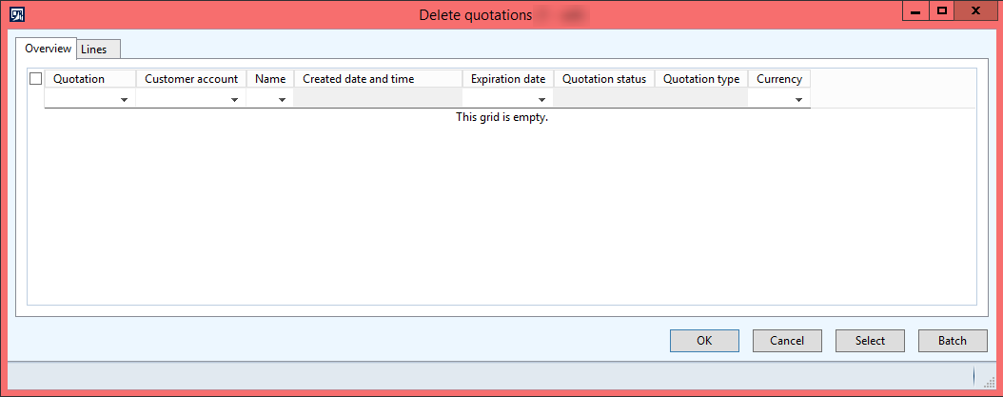The image size is (1003, 397).
Task: Switch to the Lines tab
Action: pyautogui.click(x=94, y=50)
